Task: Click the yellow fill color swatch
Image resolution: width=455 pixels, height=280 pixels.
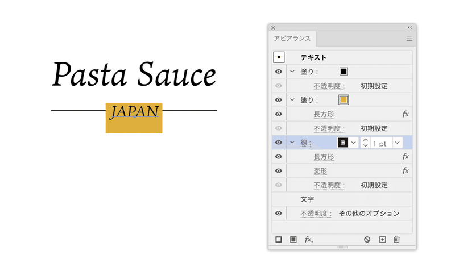Action: [344, 100]
